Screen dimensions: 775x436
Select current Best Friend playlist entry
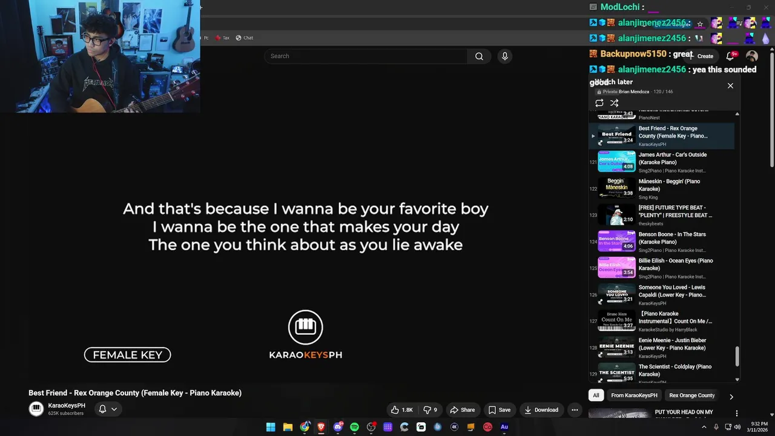click(662, 136)
